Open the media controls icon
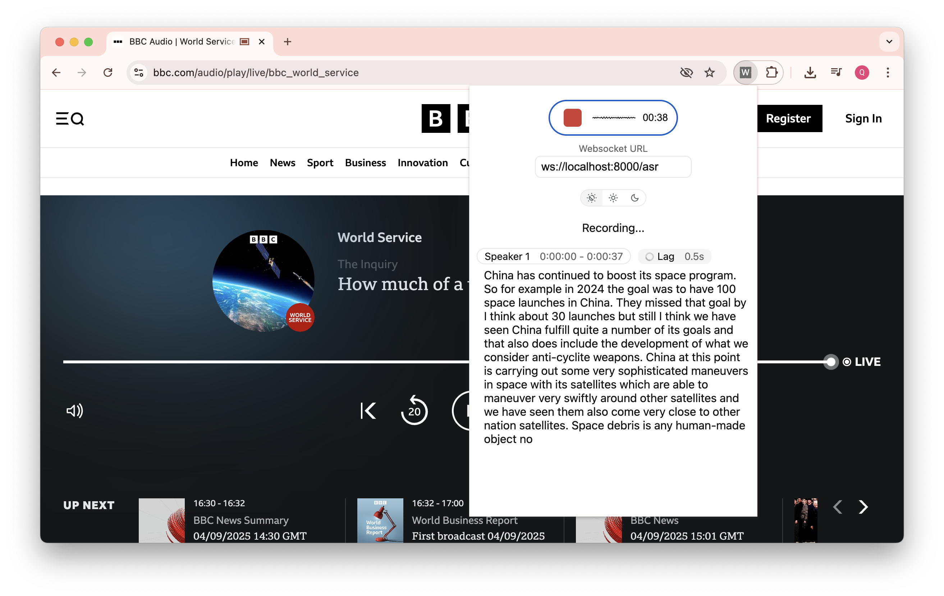The image size is (944, 596). [x=836, y=73]
